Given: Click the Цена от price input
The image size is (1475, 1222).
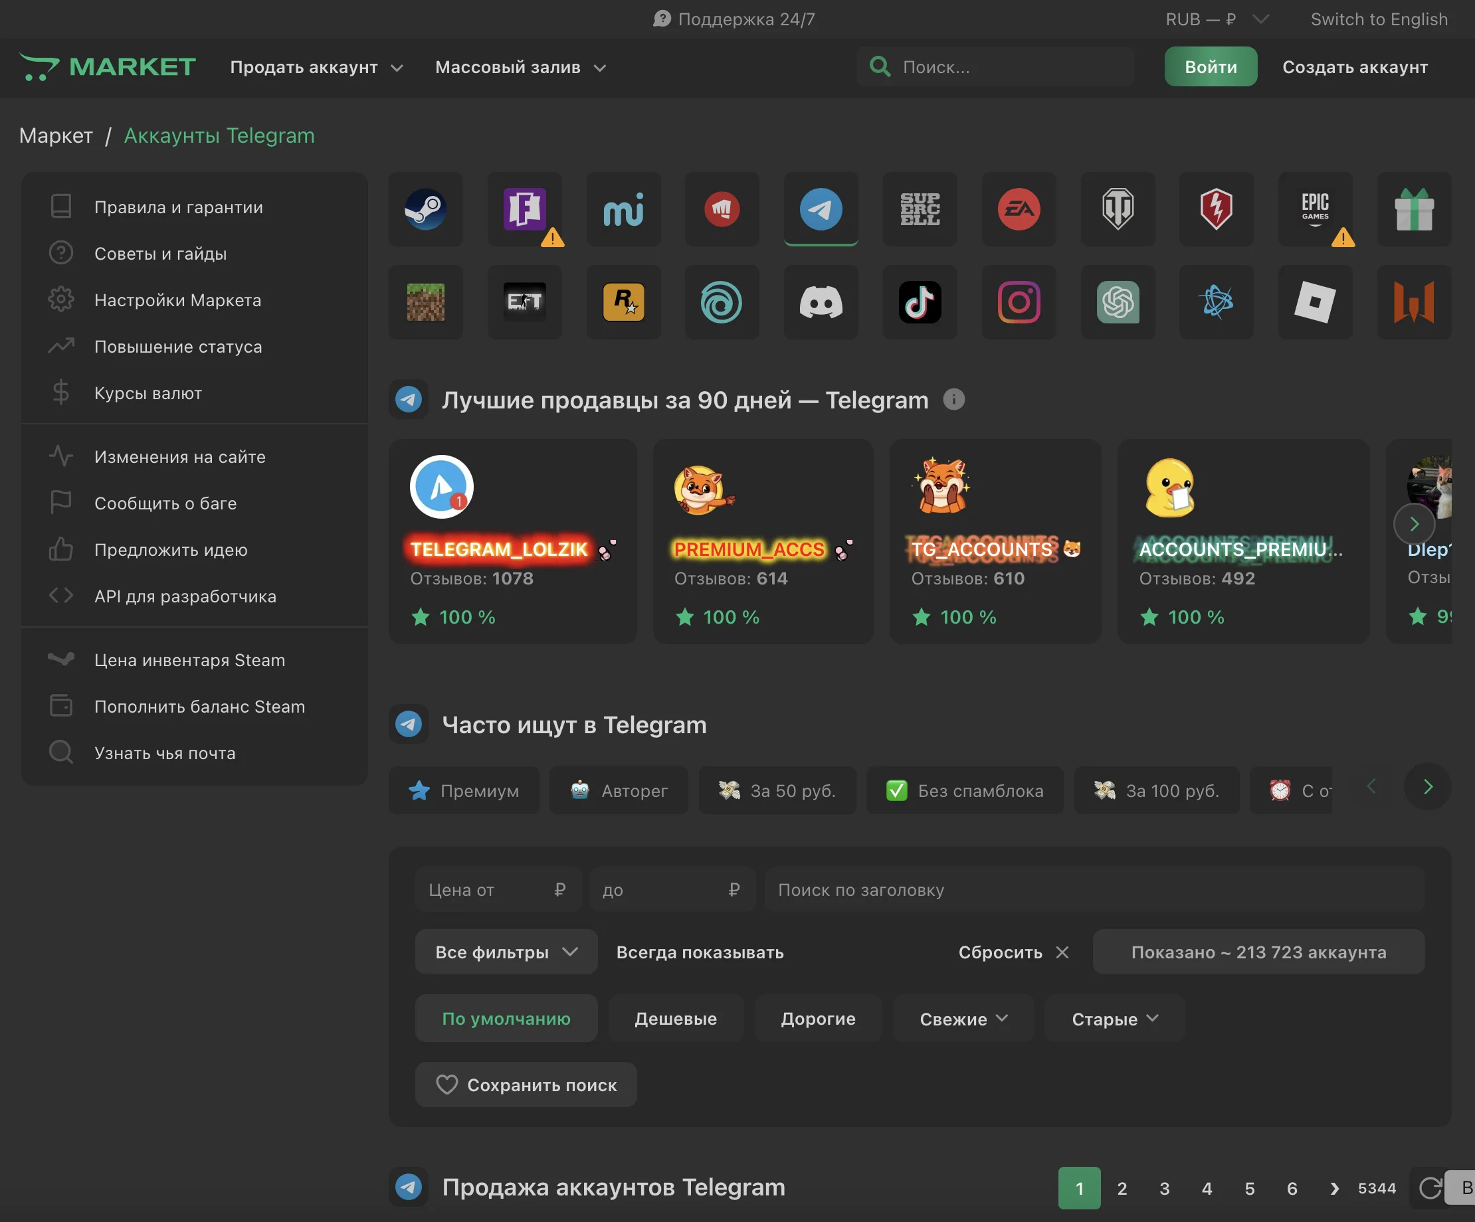Looking at the screenshot, I should 498,889.
